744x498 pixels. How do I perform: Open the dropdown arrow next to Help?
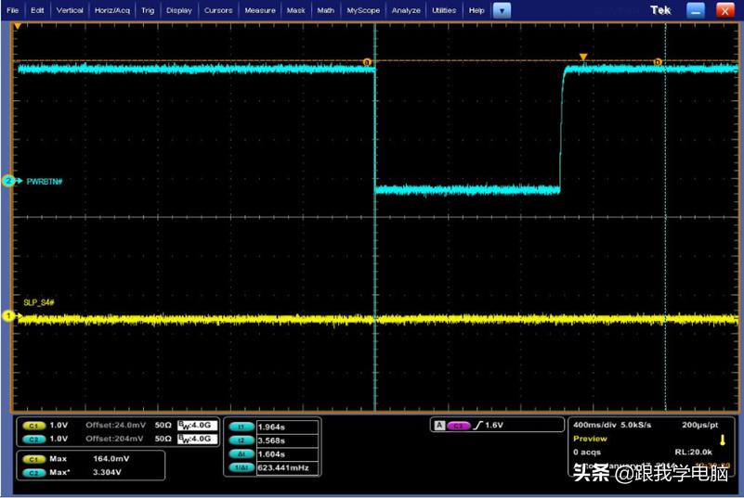[x=502, y=10]
